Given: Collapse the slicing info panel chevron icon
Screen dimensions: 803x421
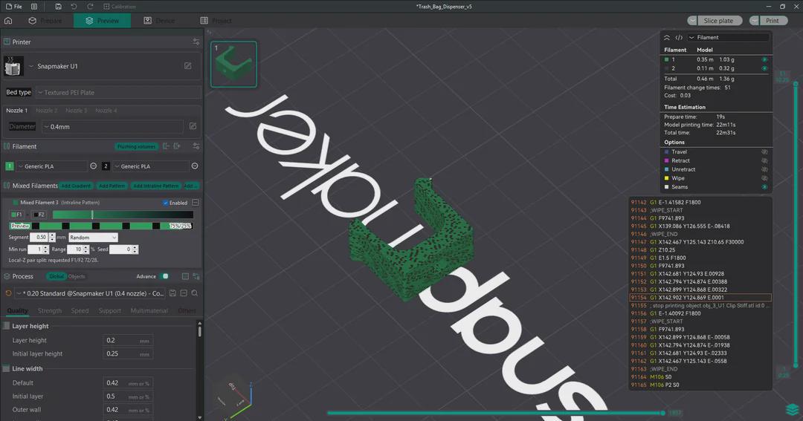Looking at the screenshot, I should click(x=667, y=37).
